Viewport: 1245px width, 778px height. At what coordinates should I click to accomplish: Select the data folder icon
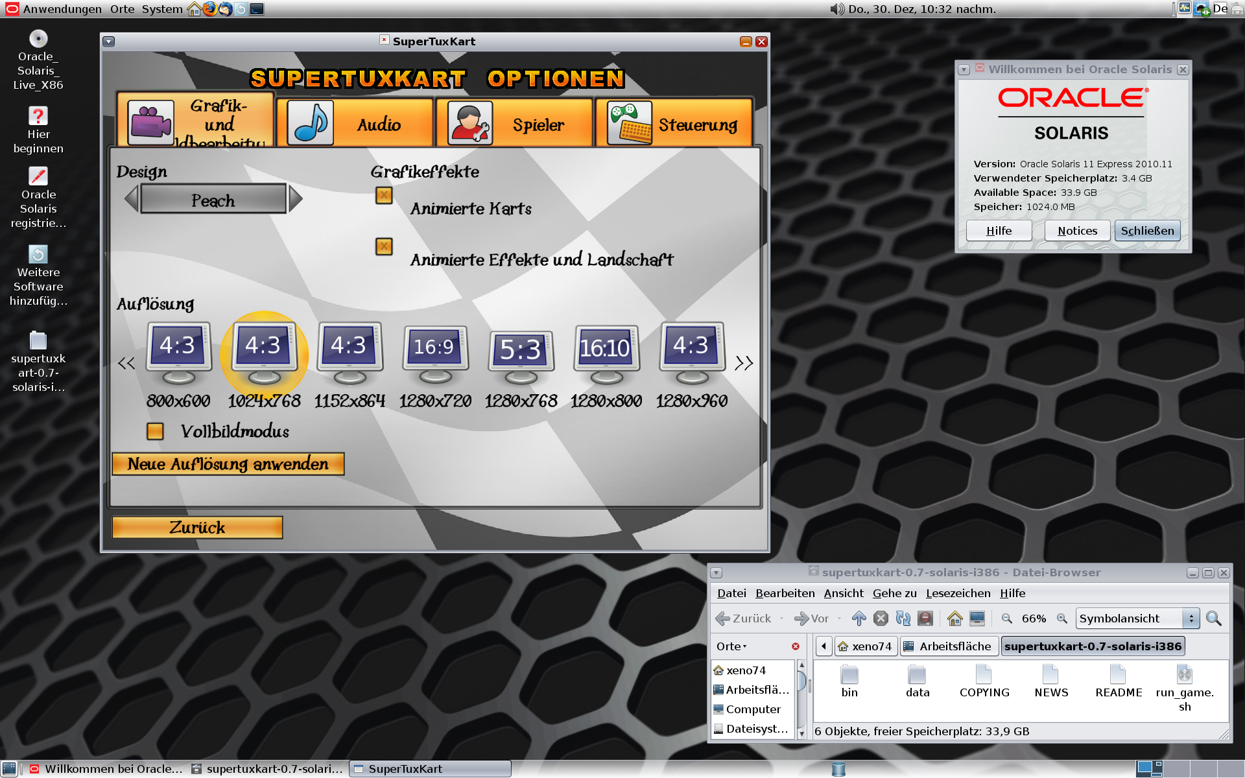(917, 675)
